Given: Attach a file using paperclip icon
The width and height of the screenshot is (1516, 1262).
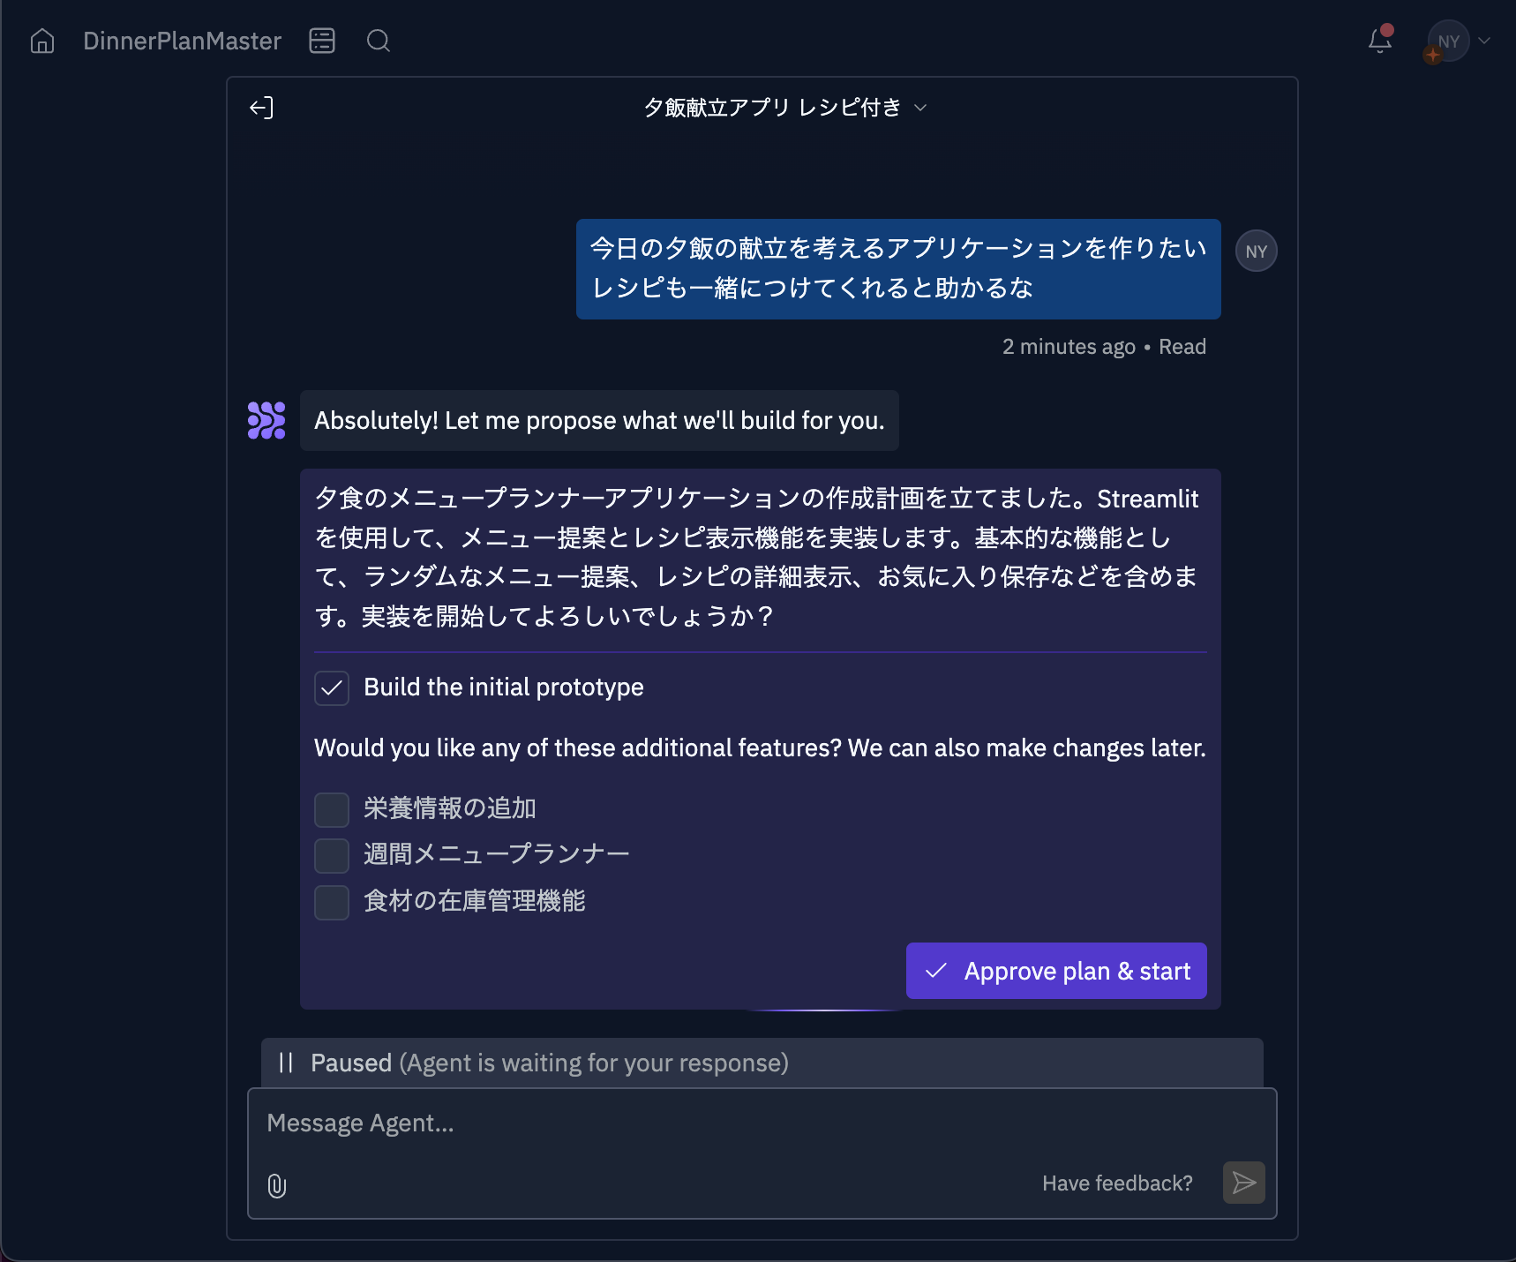Looking at the screenshot, I should tap(277, 1185).
